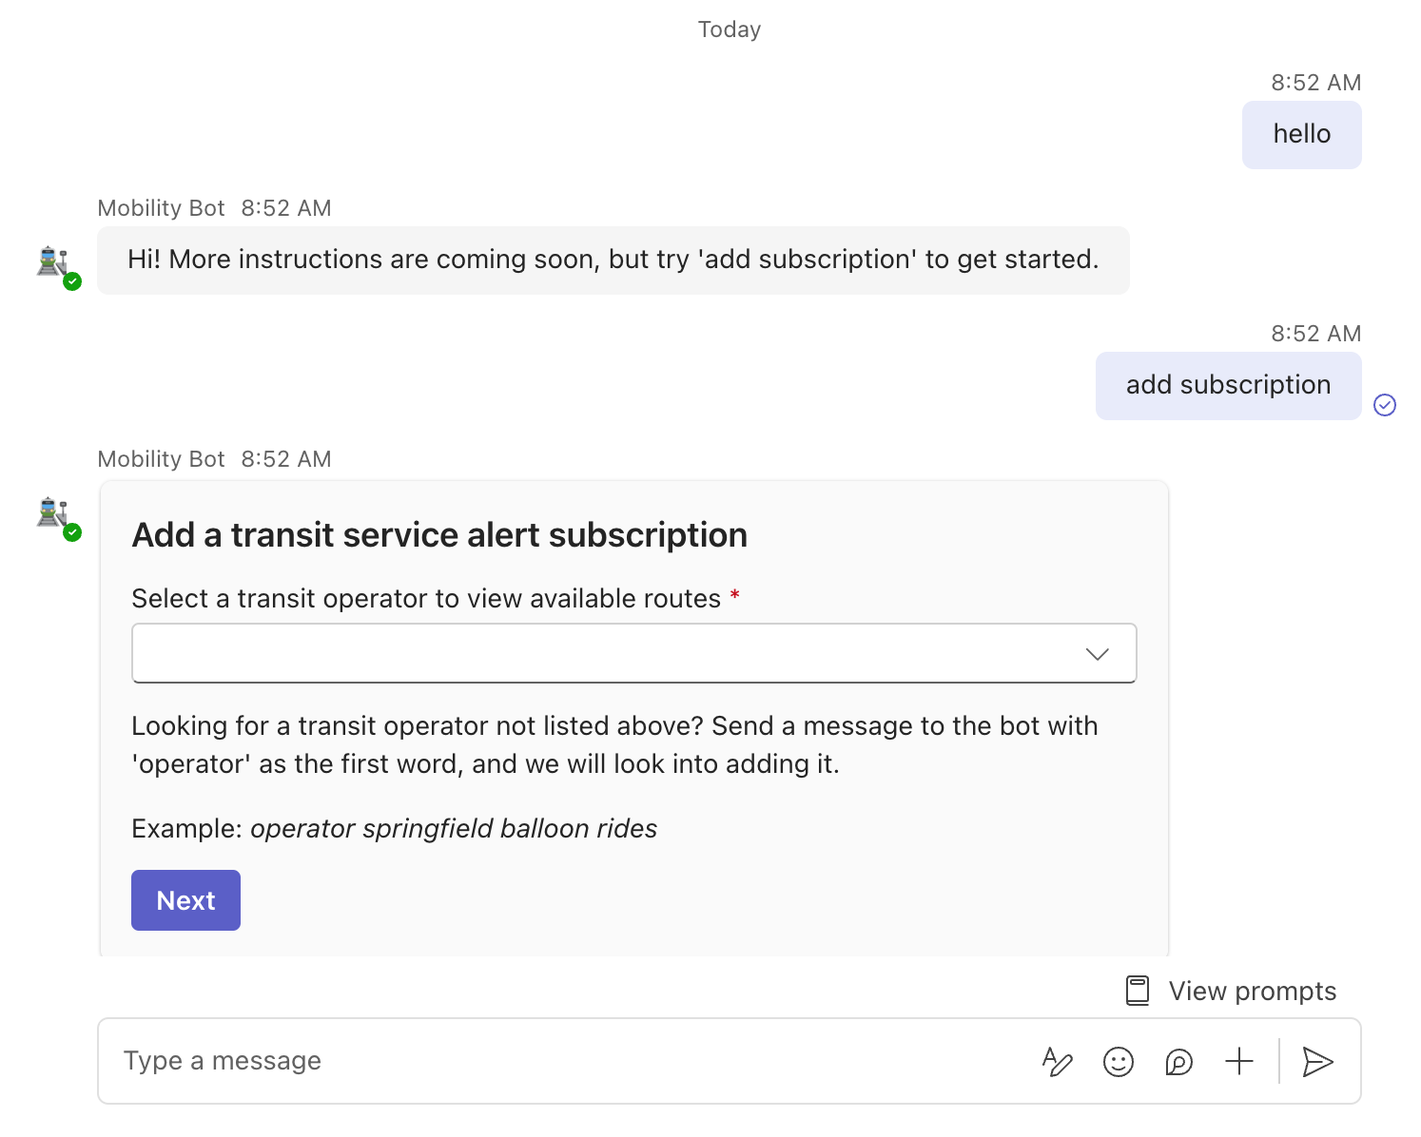Image resolution: width=1421 pixels, height=1137 pixels.
Task: Click the Next button
Action: point(185,900)
